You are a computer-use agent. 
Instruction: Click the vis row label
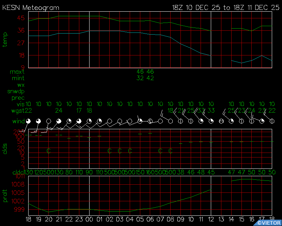point(20,104)
